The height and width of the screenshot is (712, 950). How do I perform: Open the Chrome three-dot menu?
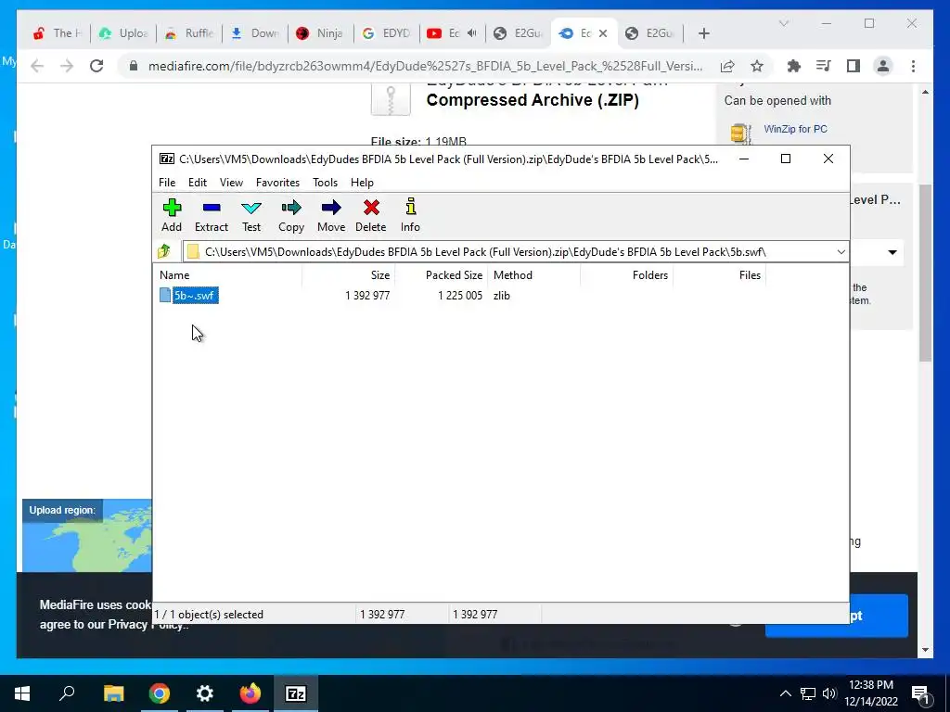coord(913,66)
